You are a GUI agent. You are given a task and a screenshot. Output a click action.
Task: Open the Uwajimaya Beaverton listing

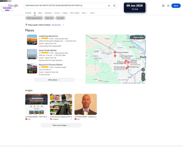point(48,36)
